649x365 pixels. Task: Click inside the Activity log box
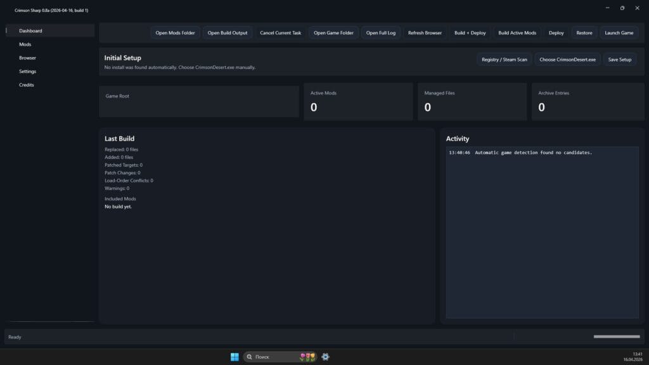click(x=543, y=233)
